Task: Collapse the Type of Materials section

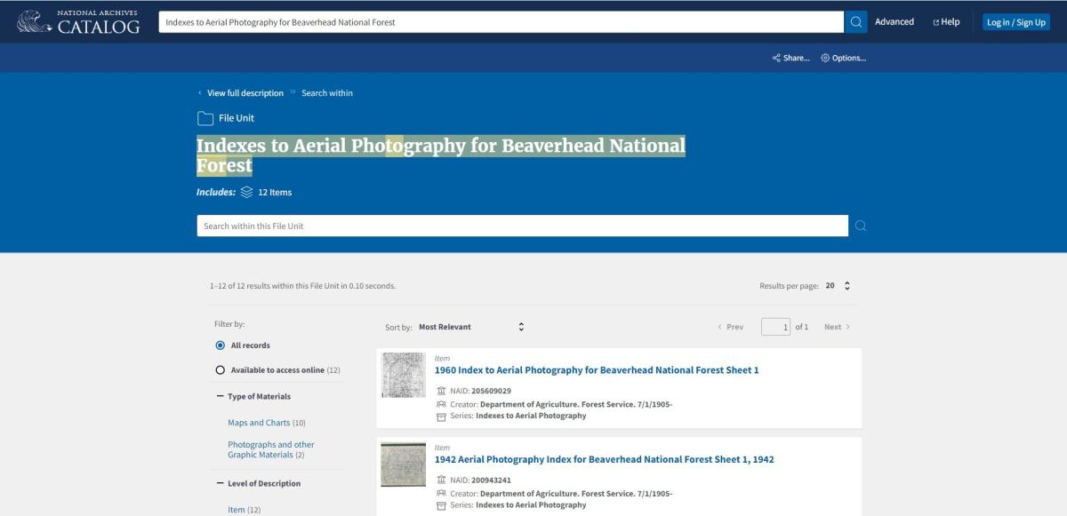Action: (220, 397)
